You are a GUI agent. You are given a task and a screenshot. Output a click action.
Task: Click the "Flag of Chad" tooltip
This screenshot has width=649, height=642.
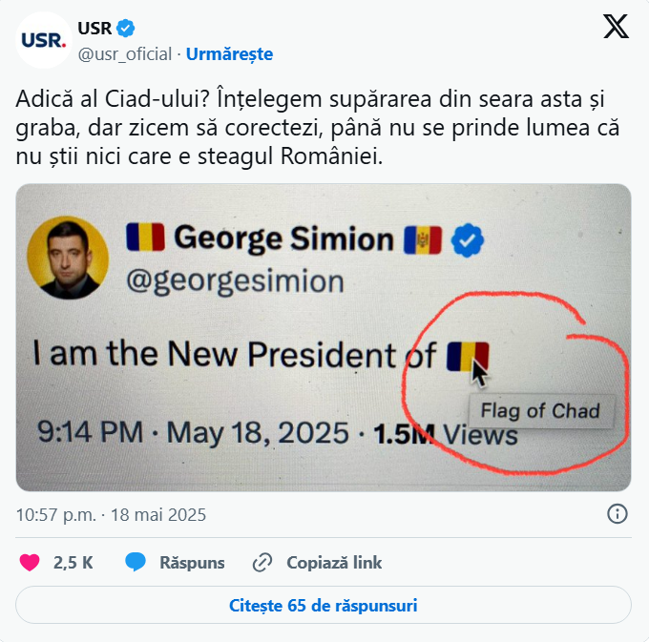pyautogui.click(x=540, y=411)
